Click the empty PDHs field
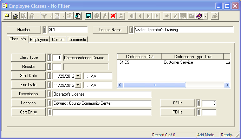The height and width of the screenshot is (139, 241). 209,112
